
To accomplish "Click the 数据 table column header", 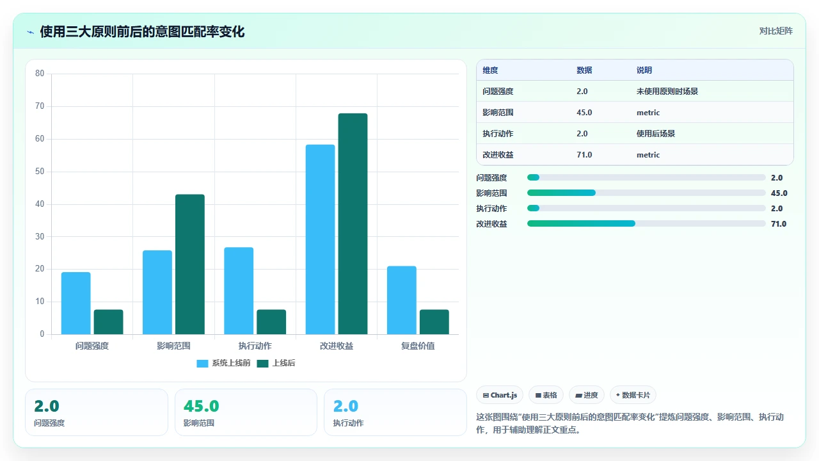I will (x=584, y=70).
